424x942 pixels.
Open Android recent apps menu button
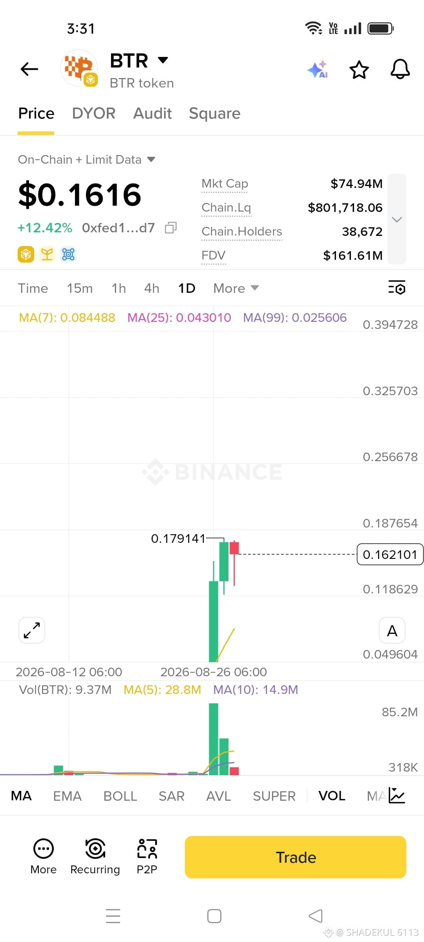[113, 916]
